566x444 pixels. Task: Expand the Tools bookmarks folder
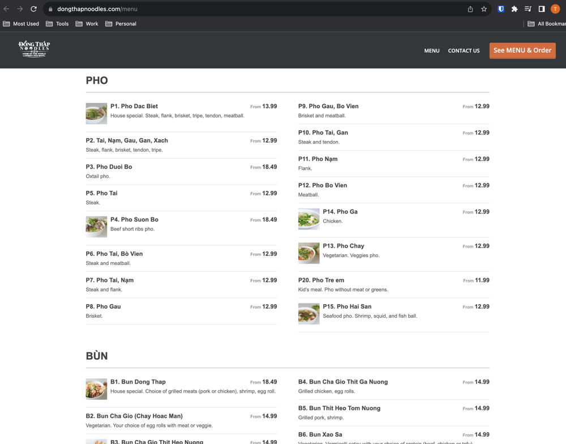[x=57, y=24]
